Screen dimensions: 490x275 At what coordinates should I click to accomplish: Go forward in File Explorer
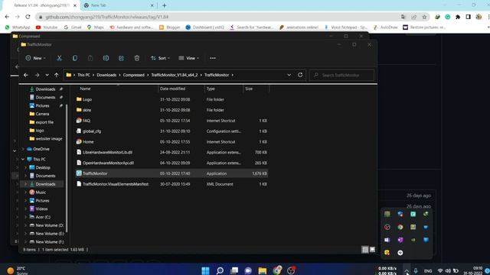37,75
